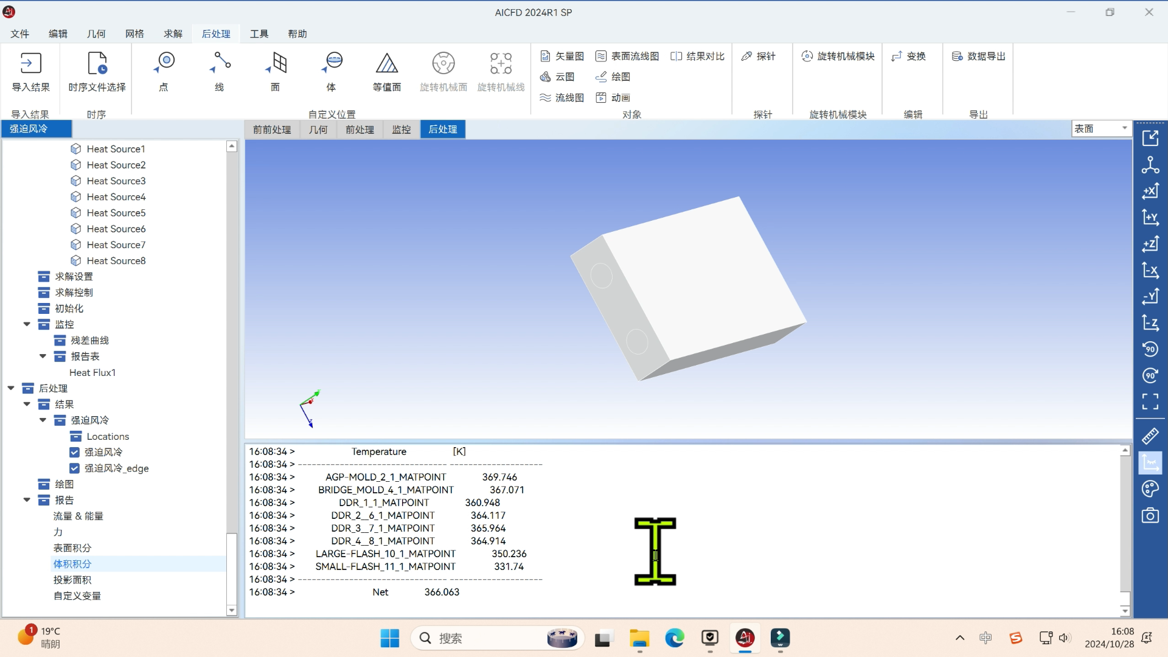The height and width of the screenshot is (657, 1168).
Task: Expand the 监控 tree node
Action: click(x=27, y=324)
